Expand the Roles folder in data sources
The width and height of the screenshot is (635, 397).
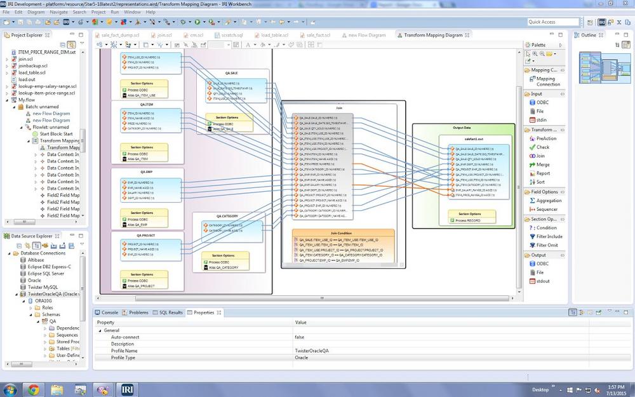coord(29,307)
